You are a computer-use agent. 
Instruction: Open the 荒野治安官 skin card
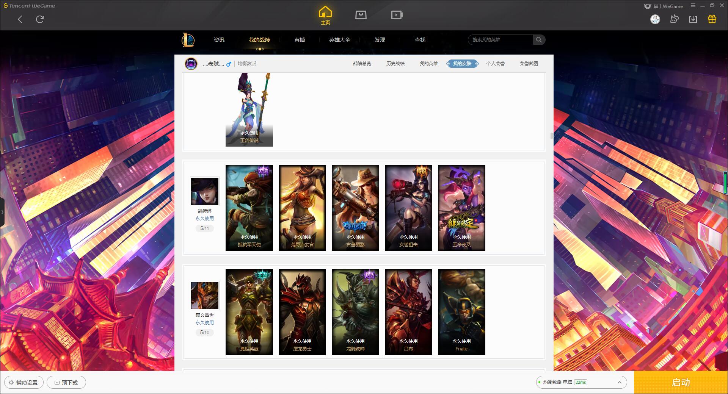point(302,208)
